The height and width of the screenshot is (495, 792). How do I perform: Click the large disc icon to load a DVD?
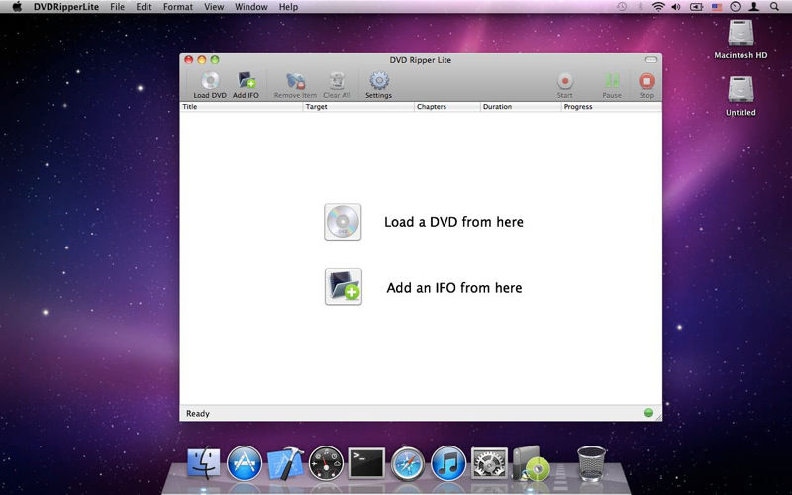click(x=343, y=222)
